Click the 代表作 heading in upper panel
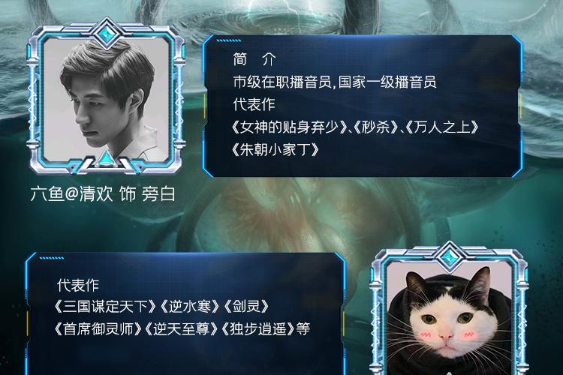Image resolution: width=563 pixels, height=375 pixels. (x=254, y=104)
